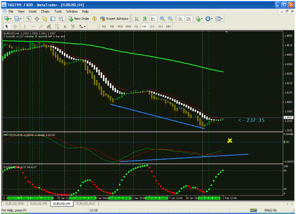
Task: Expand the Profiles dropdown arrow
Action: [x=21, y=18]
